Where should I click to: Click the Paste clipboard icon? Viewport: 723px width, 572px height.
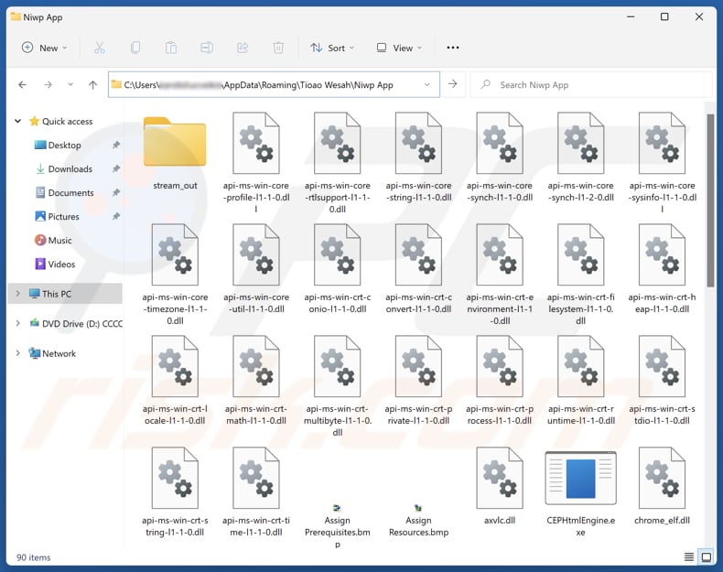click(171, 48)
